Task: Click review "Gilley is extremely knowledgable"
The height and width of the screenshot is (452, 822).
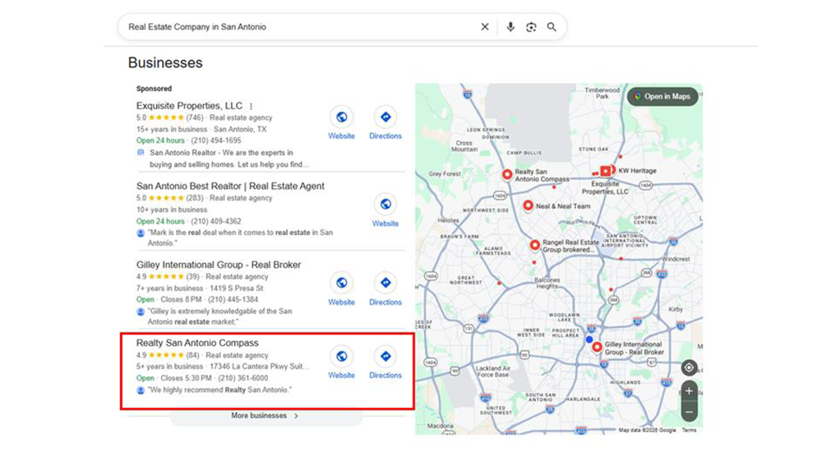Action: point(219,316)
